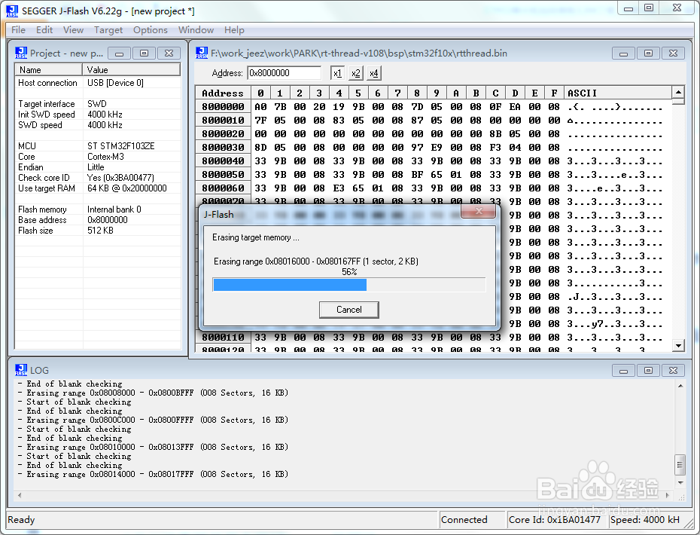Close the rtthread.bin data window
The height and width of the screenshot is (535, 700).
673,53
